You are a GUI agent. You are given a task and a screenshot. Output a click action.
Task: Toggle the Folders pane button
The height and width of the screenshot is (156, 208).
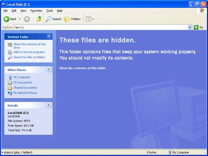(x=73, y=19)
